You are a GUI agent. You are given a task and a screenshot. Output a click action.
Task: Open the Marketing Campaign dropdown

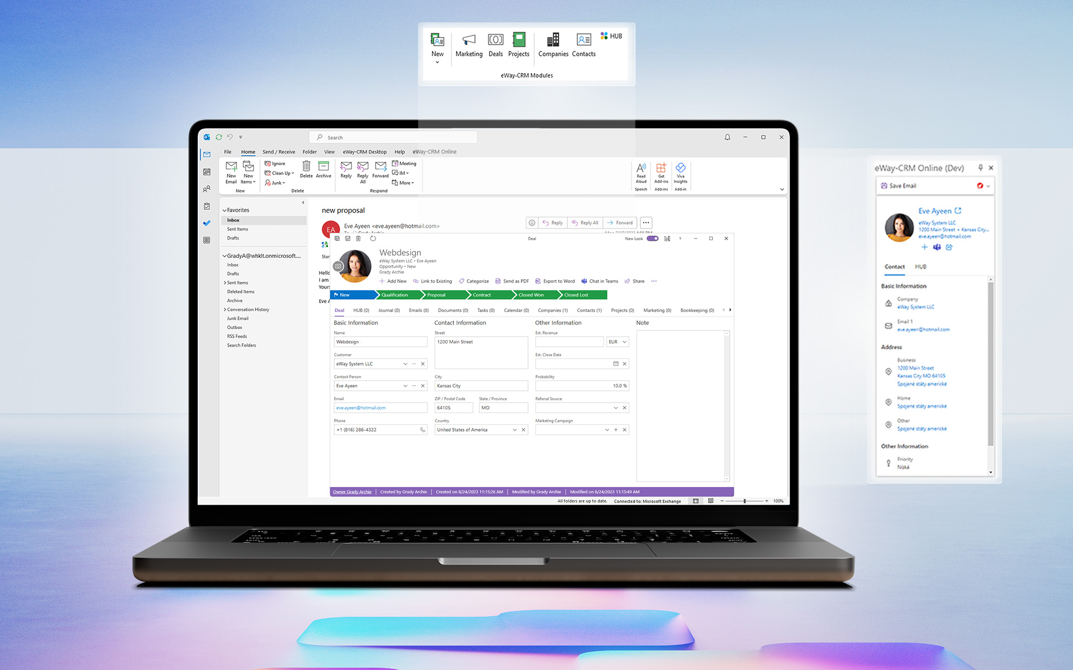pos(607,430)
